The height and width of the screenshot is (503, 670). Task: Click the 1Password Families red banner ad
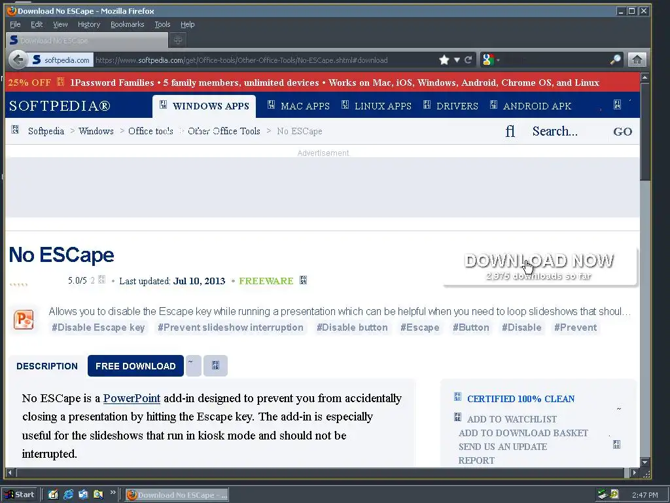[323, 83]
